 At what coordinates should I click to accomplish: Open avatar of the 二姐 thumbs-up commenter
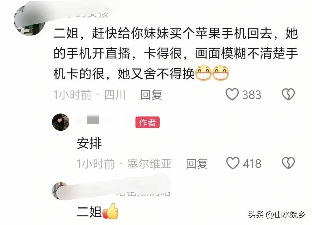point(60,191)
